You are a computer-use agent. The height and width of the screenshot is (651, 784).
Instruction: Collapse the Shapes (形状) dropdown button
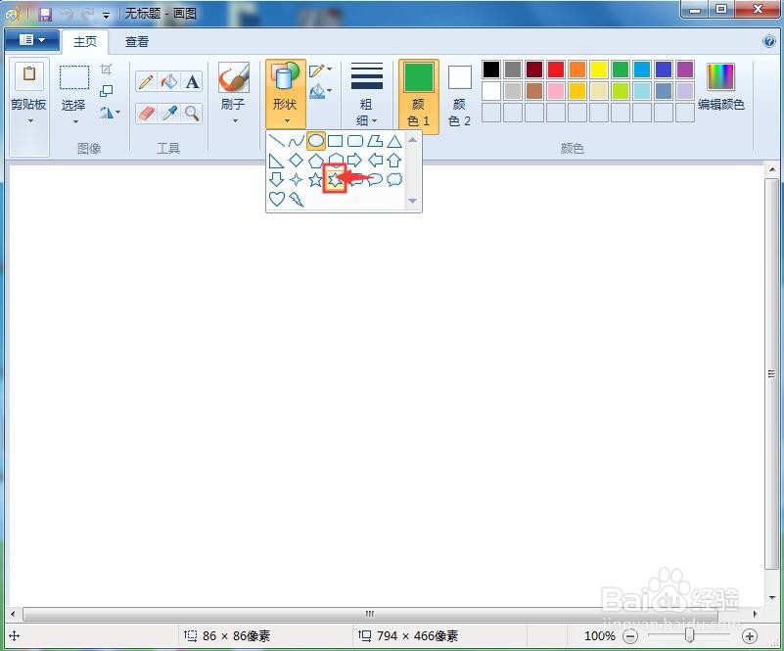pyautogui.click(x=286, y=95)
